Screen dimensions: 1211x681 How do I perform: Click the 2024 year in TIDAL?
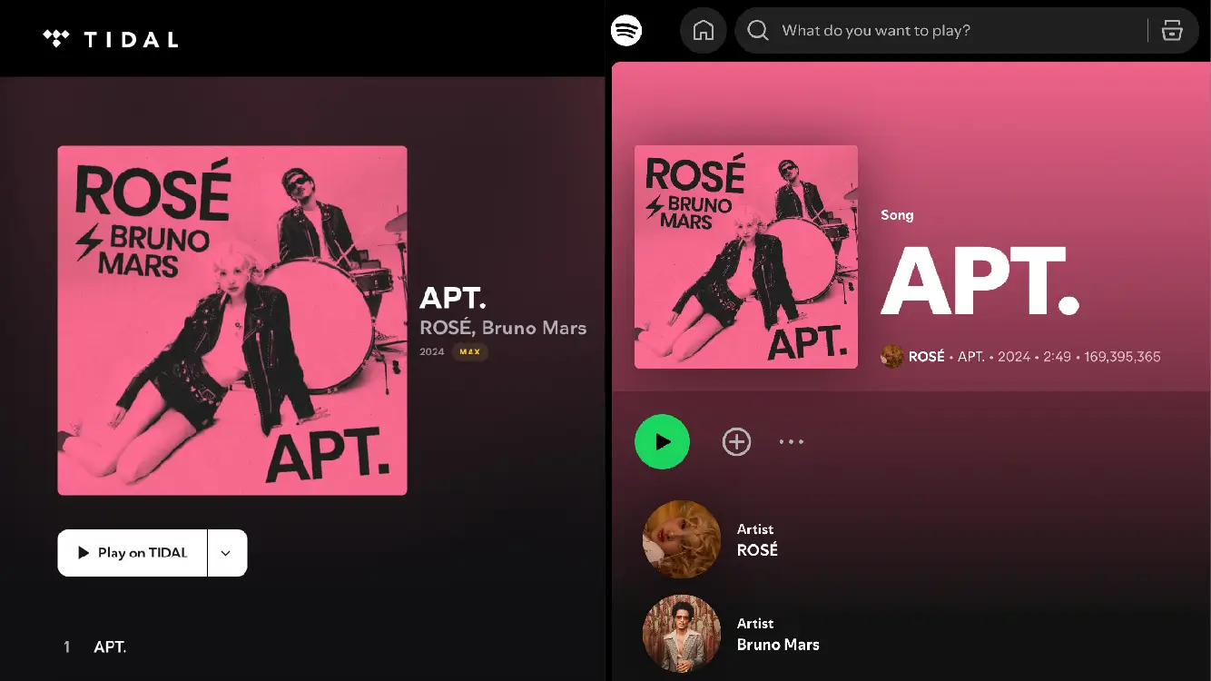(432, 351)
